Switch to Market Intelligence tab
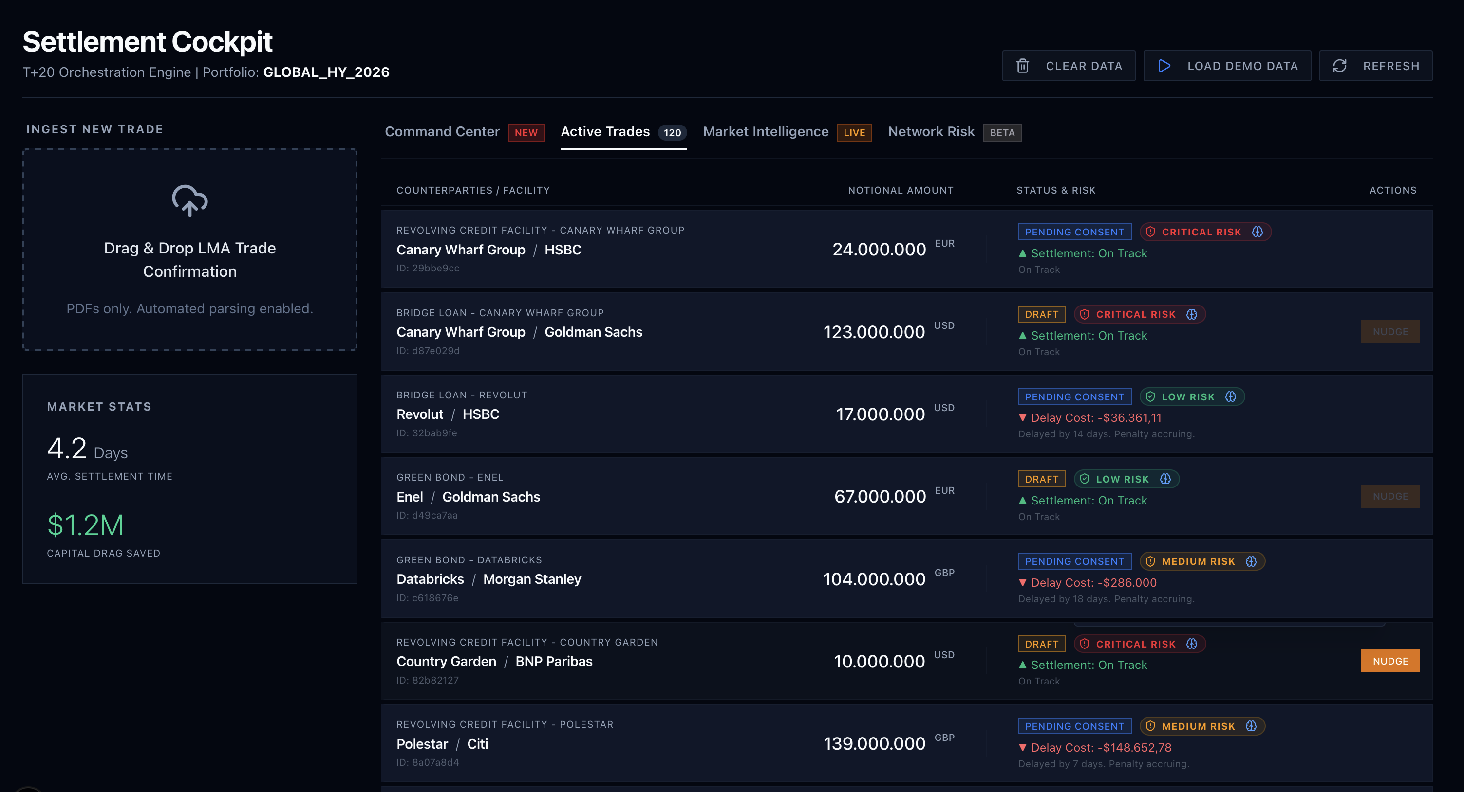This screenshot has width=1464, height=792. 766,132
